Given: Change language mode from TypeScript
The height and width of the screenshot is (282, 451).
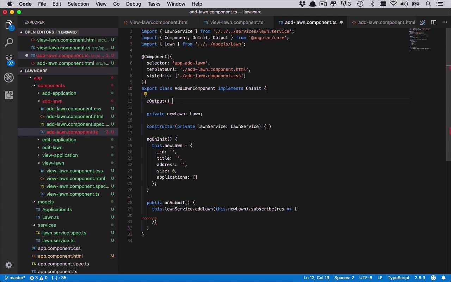Looking at the screenshot, I should tap(398, 278).
